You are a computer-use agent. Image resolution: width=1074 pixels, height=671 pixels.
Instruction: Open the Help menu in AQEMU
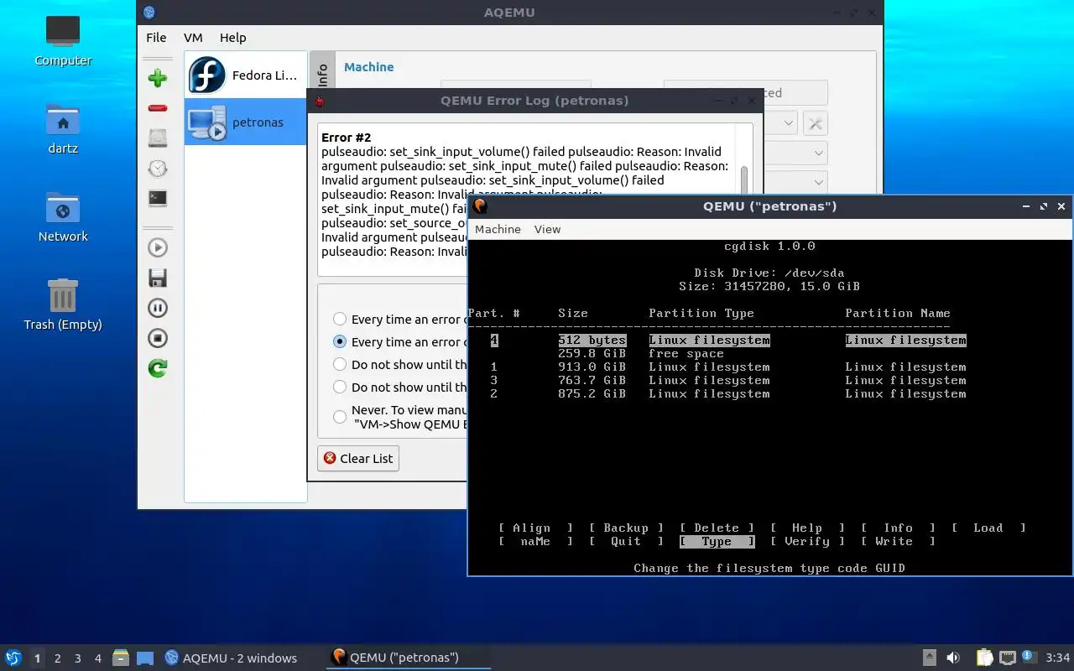click(232, 38)
